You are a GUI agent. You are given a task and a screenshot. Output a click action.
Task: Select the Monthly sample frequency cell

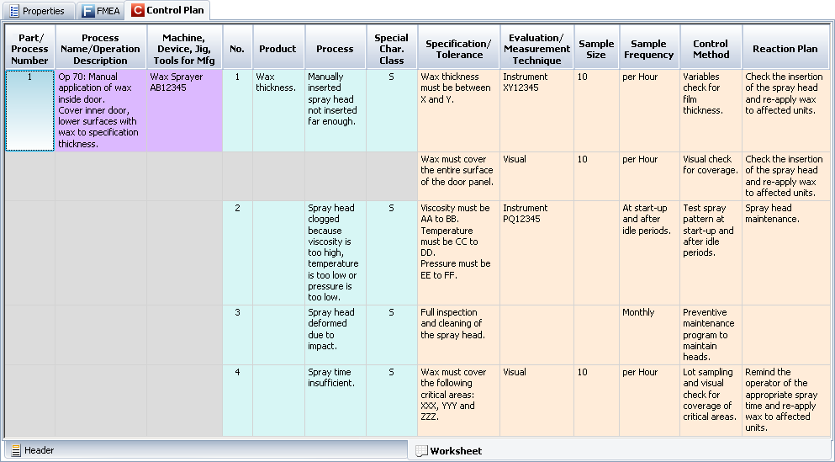tap(648, 334)
